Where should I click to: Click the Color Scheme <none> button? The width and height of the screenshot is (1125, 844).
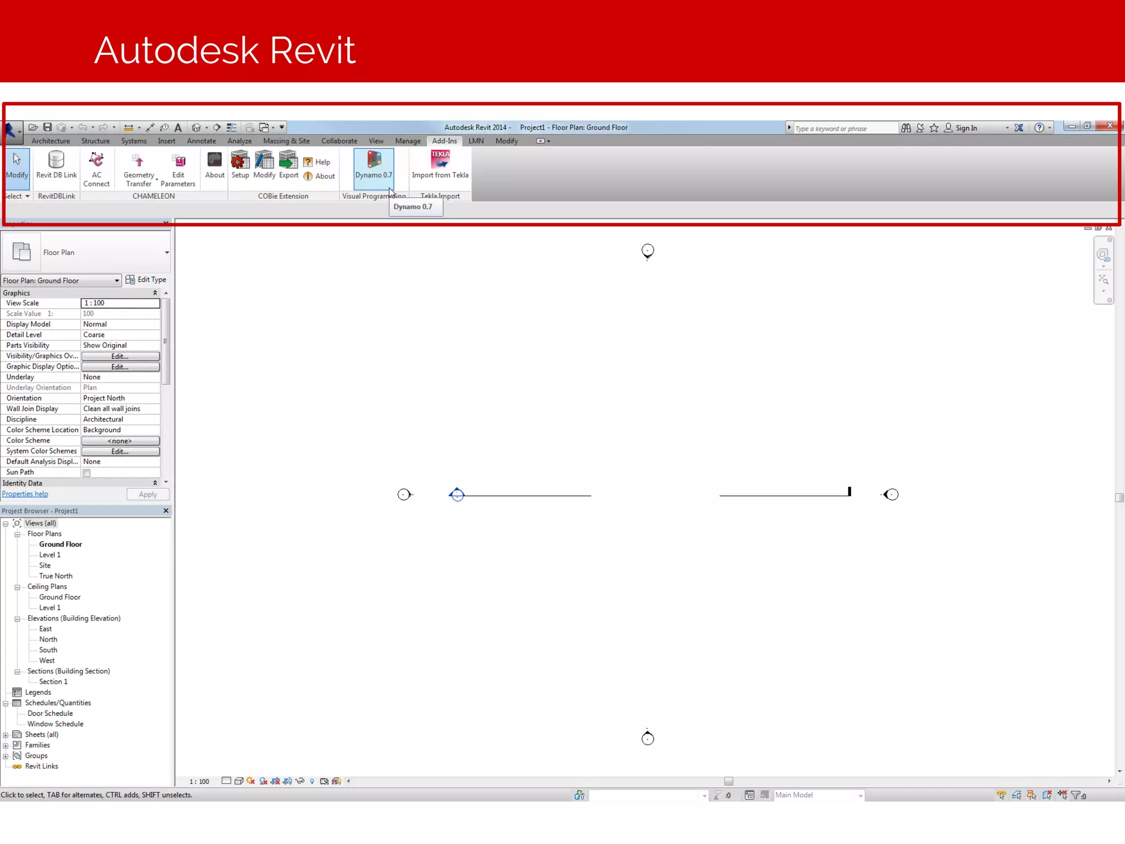(120, 441)
